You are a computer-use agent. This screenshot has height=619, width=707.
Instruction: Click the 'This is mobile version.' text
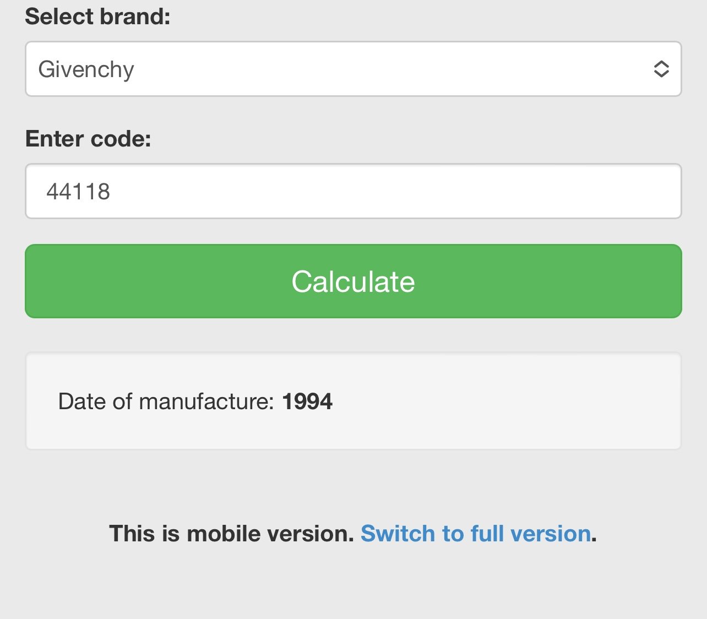pos(231,534)
